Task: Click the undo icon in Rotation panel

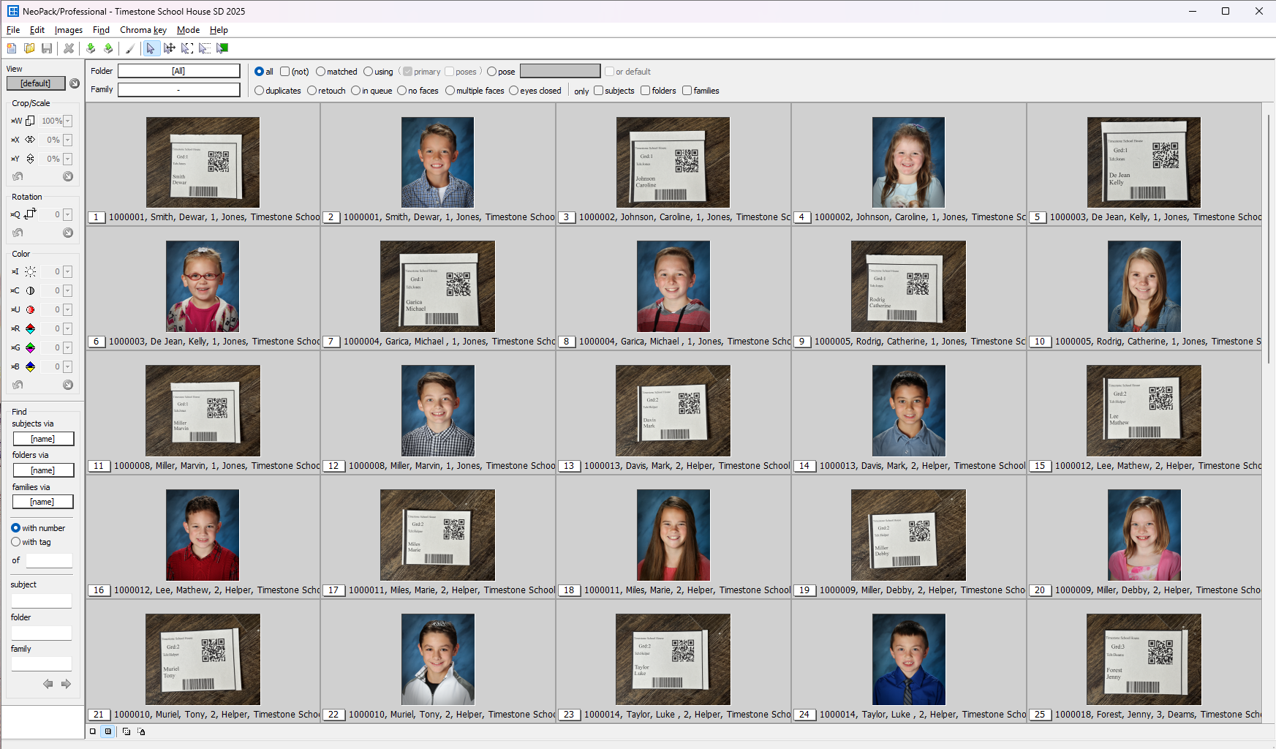Action: coord(18,233)
